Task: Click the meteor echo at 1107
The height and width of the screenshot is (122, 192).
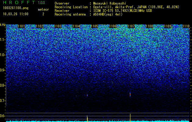Action: pyautogui.click(x=130, y=94)
